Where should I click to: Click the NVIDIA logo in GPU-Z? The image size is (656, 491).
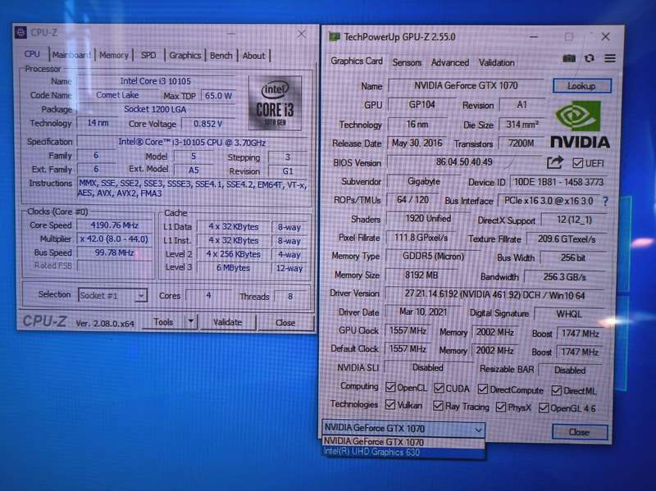point(580,125)
